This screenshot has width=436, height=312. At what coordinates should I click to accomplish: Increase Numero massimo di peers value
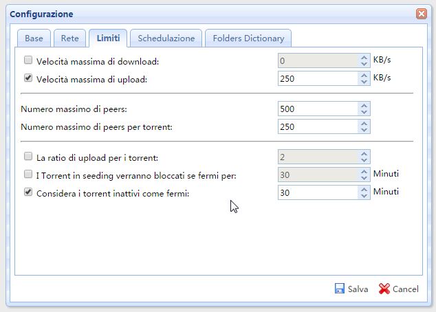[364, 106]
